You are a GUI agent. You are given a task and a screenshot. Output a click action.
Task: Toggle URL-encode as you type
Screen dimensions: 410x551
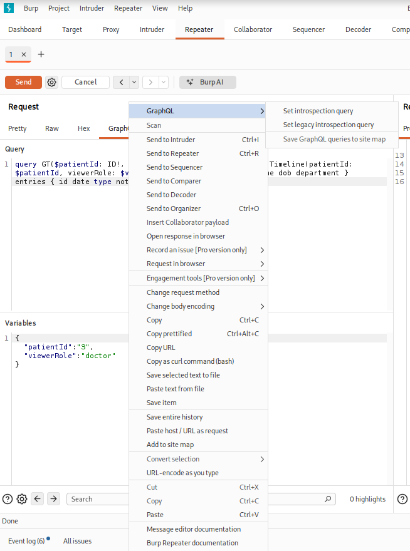click(198, 473)
